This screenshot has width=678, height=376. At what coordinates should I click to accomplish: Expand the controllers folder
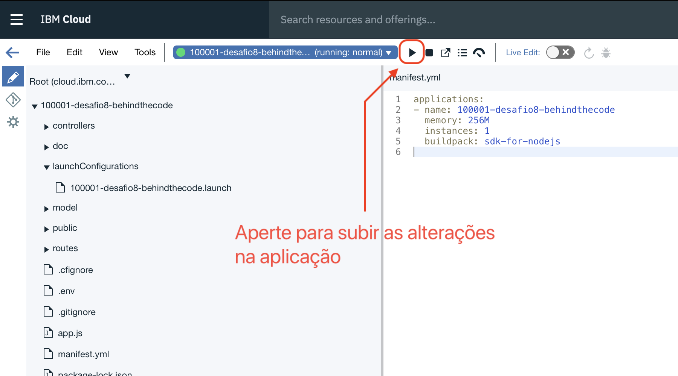tap(46, 127)
